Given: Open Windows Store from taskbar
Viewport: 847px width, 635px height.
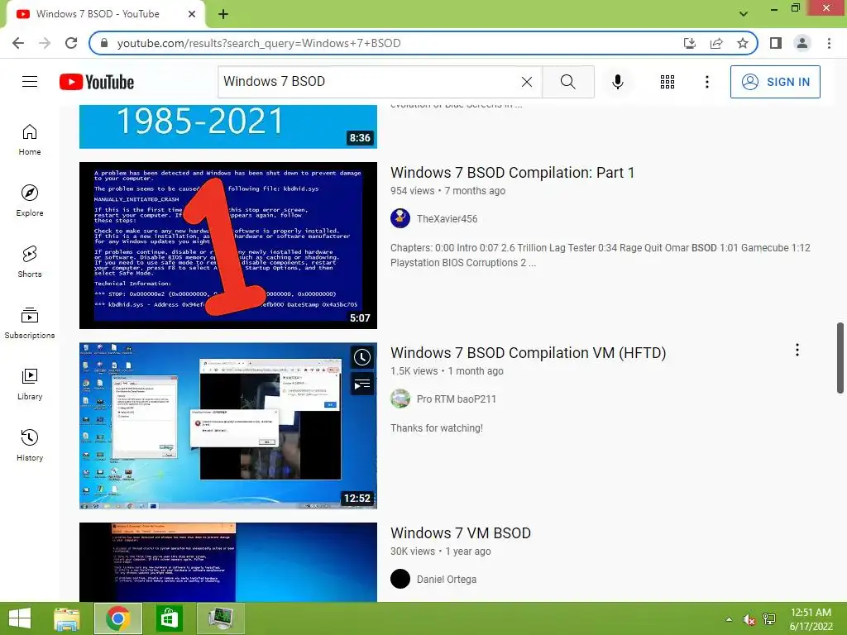Looking at the screenshot, I should click(x=169, y=618).
